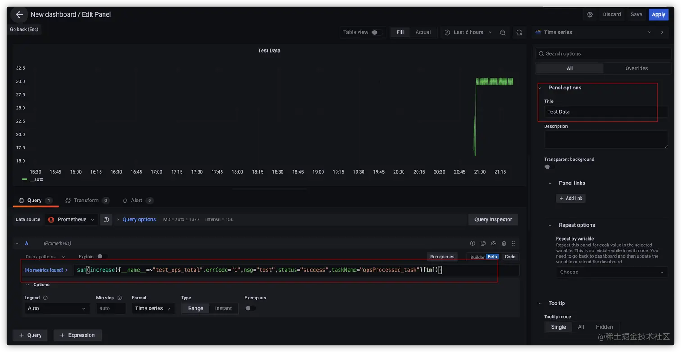Open the Query inspector
The width and height of the screenshot is (681, 352).
point(493,219)
